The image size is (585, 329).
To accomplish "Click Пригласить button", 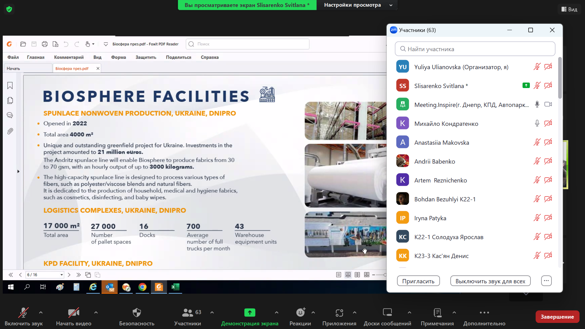I will (x=418, y=281).
